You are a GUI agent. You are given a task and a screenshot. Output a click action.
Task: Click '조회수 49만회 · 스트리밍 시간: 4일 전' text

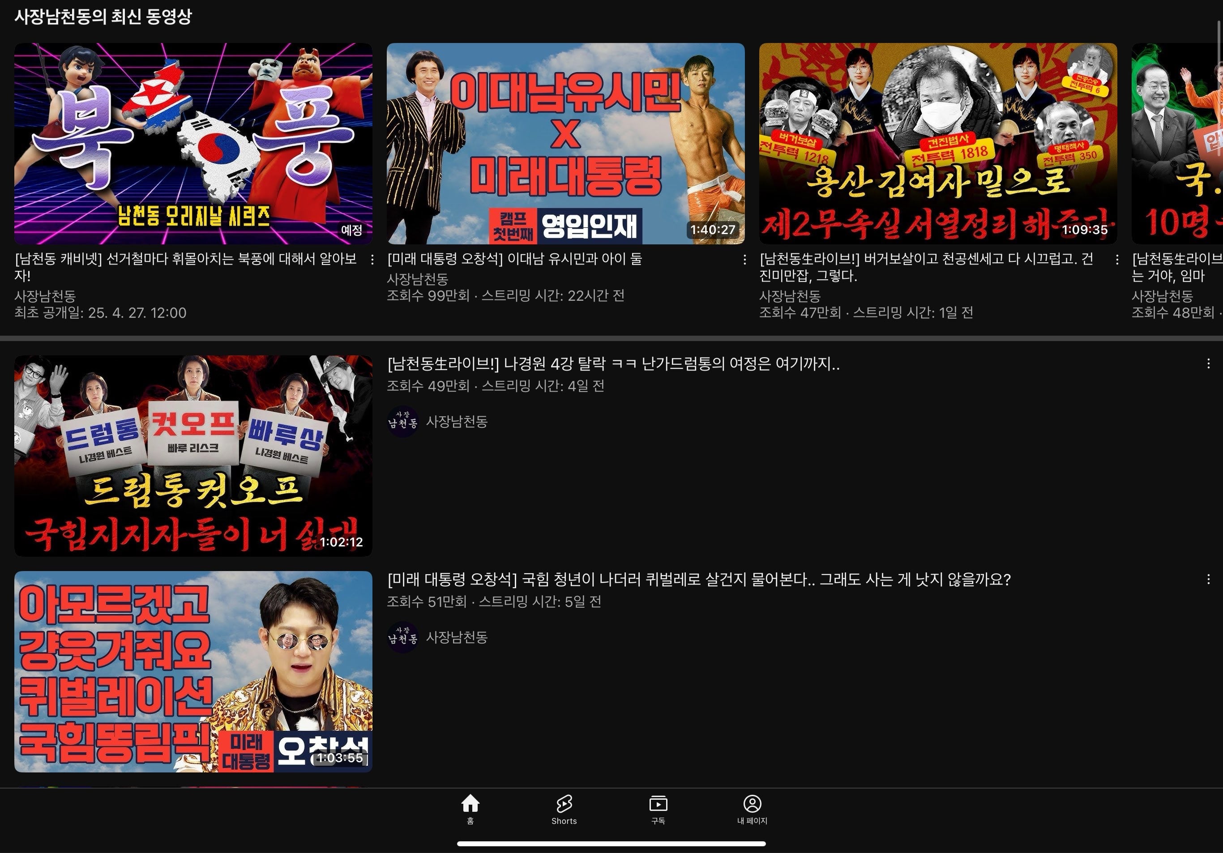(496, 385)
